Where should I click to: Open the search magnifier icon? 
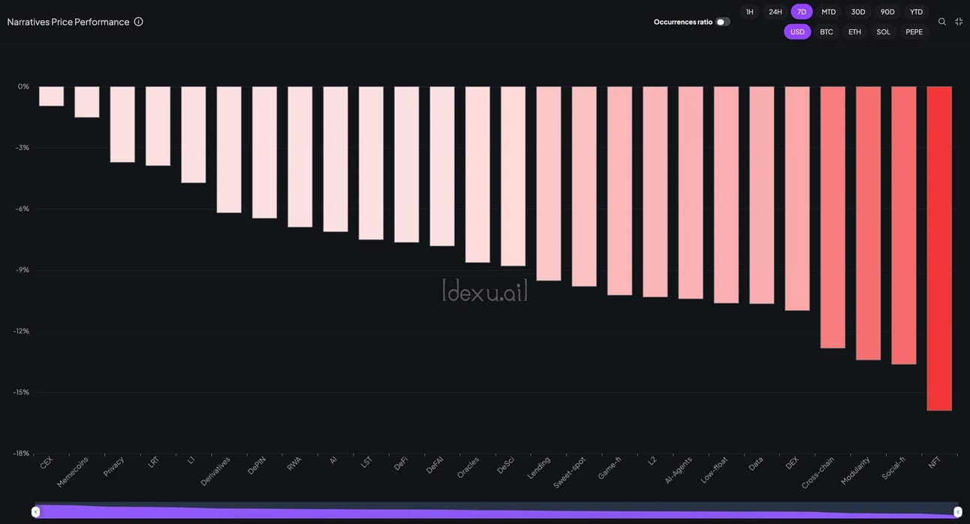pos(942,22)
